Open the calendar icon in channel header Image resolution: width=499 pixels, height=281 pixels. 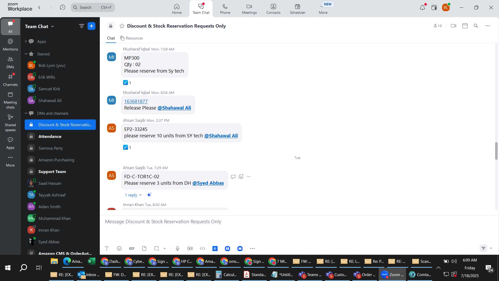[465, 26]
